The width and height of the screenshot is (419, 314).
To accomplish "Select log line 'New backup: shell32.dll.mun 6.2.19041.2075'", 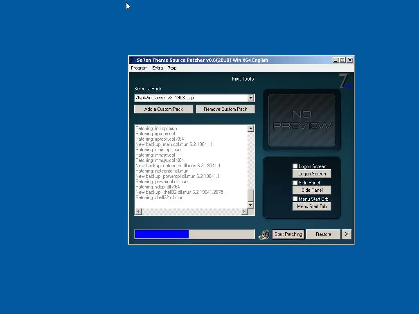I will tap(179, 192).
